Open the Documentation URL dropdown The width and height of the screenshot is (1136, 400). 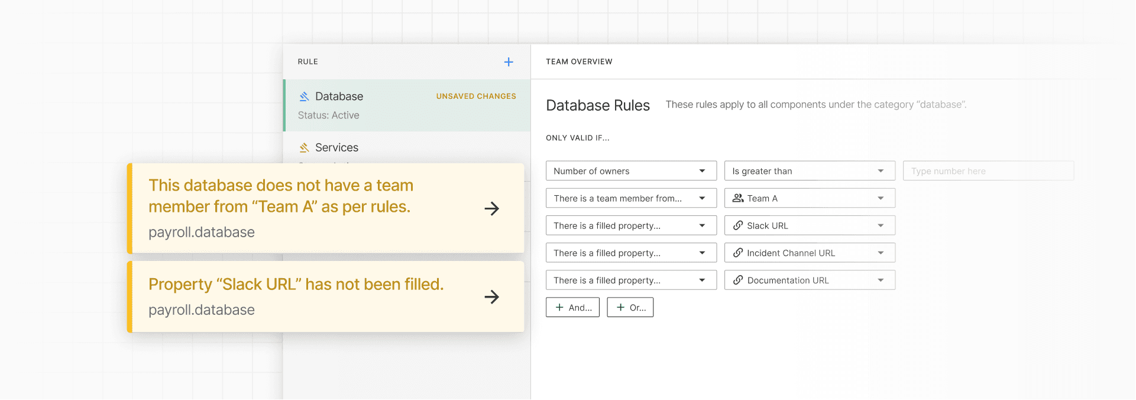(810, 280)
